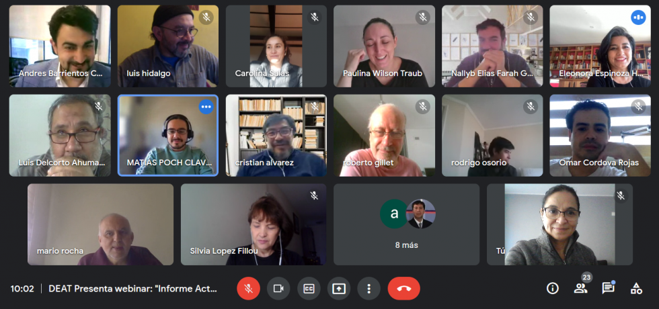Viewport: 659px width, 309px height.
Task: Open the chat panel
Action: click(608, 288)
